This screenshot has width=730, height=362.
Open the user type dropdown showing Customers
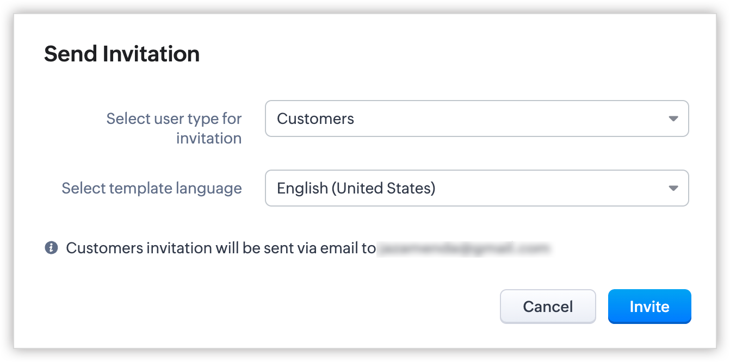click(477, 118)
